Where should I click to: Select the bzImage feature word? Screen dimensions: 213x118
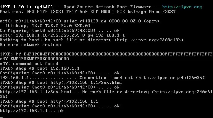[x=137, y=12]
